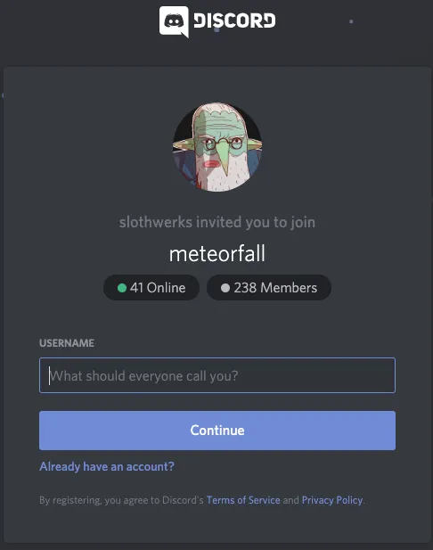The image size is (433, 550).
Task: Click the Continue button
Action: (x=217, y=431)
